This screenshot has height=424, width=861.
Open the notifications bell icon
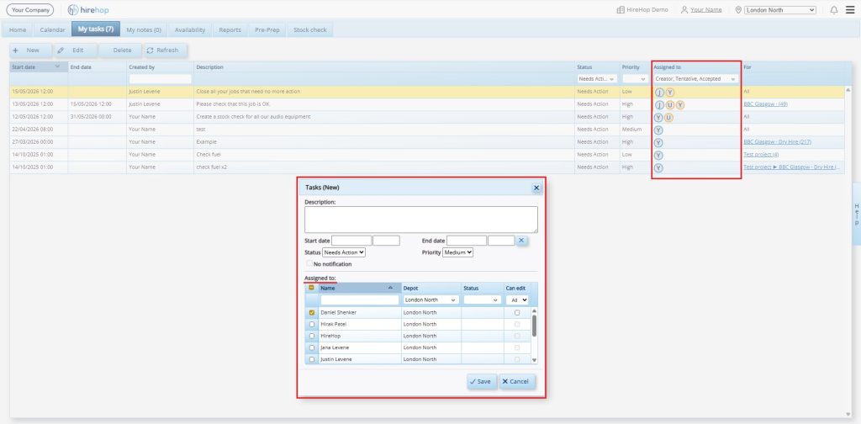833,10
